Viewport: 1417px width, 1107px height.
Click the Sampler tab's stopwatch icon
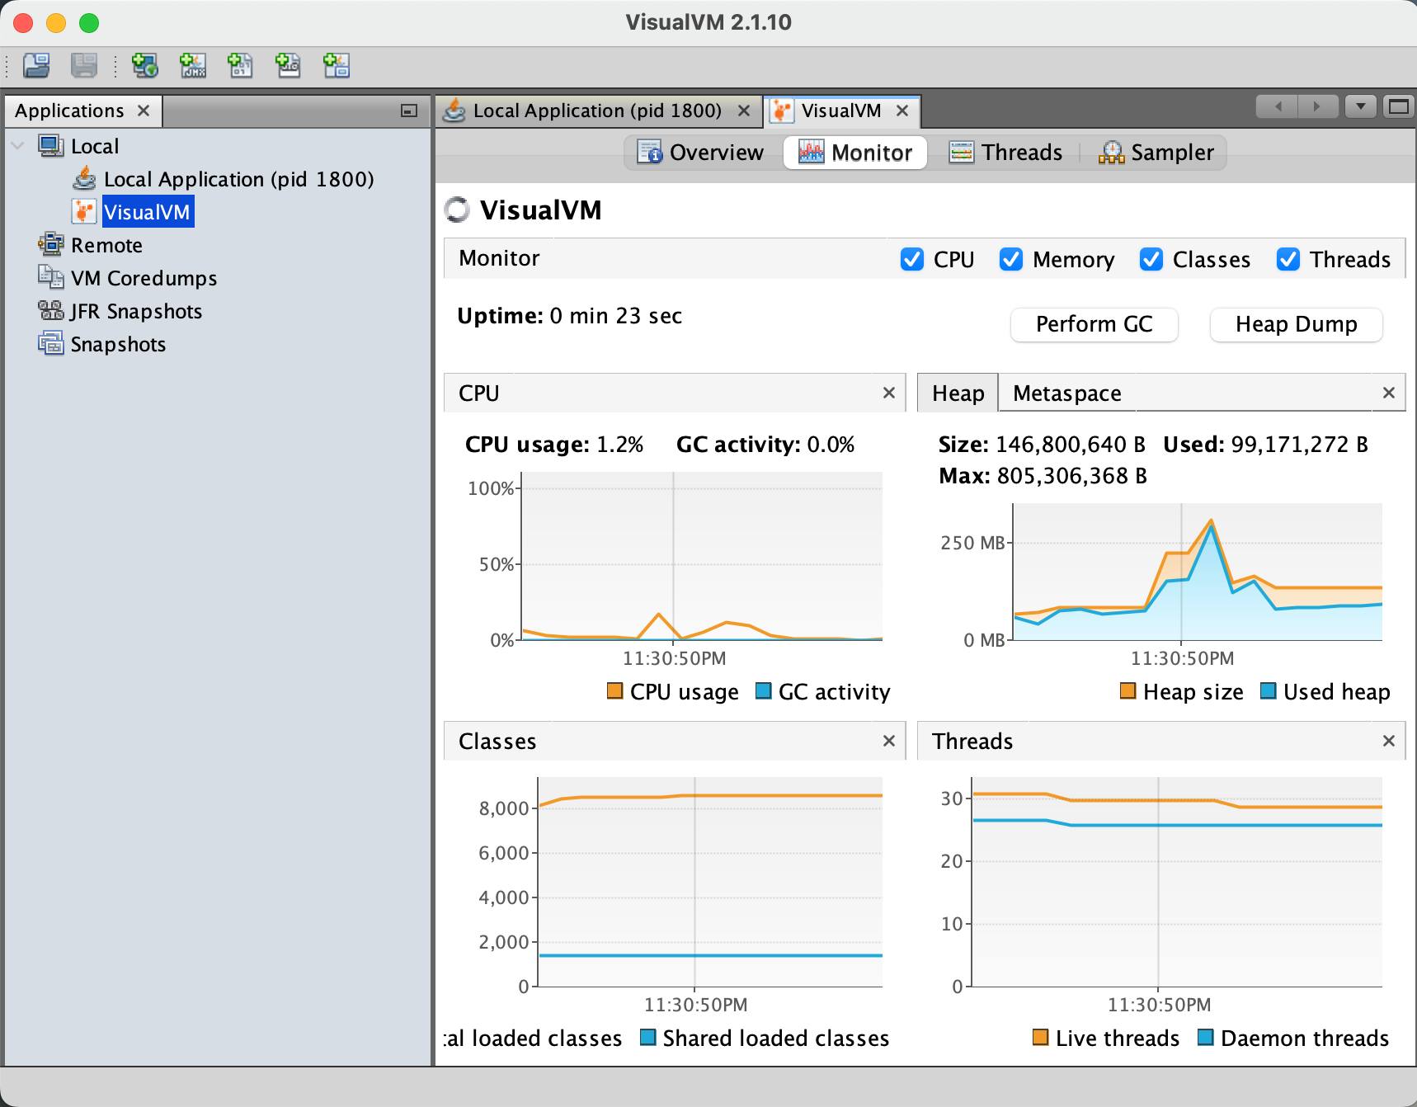tap(1111, 153)
